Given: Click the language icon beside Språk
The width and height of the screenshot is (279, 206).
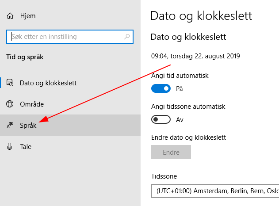Looking at the screenshot, I should pyautogui.click(x=10, y=125).
